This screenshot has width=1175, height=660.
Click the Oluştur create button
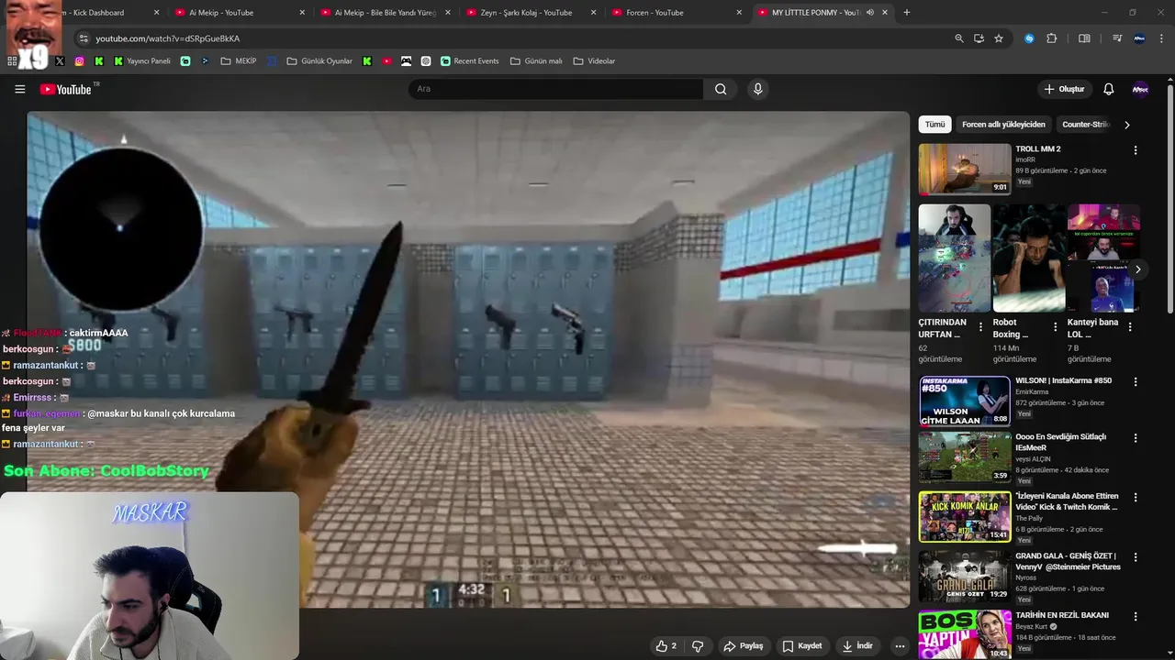click(x=1064, y=89)
